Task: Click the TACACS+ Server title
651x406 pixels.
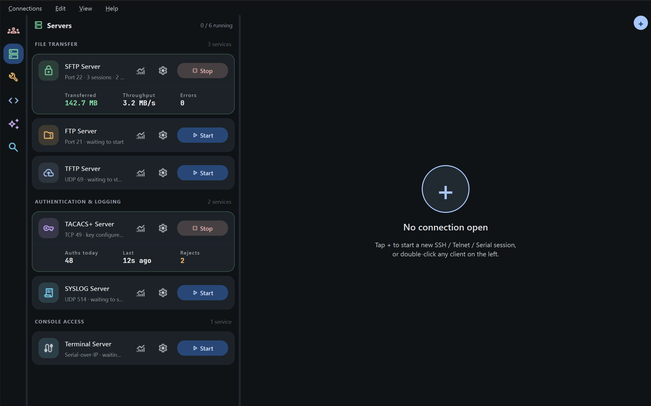Action: [89, 224]
